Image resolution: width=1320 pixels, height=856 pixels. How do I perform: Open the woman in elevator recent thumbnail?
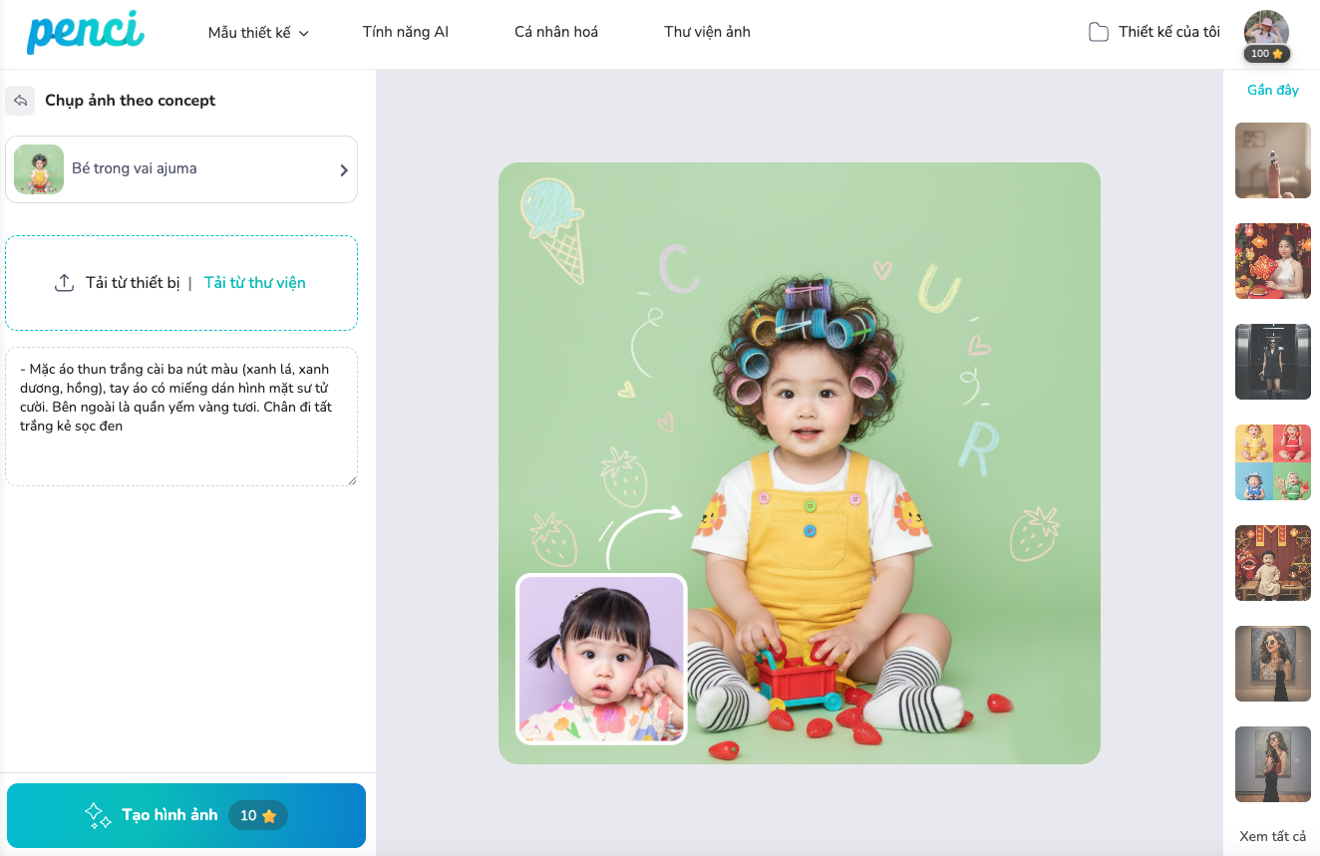pyautogui.click(x=1273, y=362)
